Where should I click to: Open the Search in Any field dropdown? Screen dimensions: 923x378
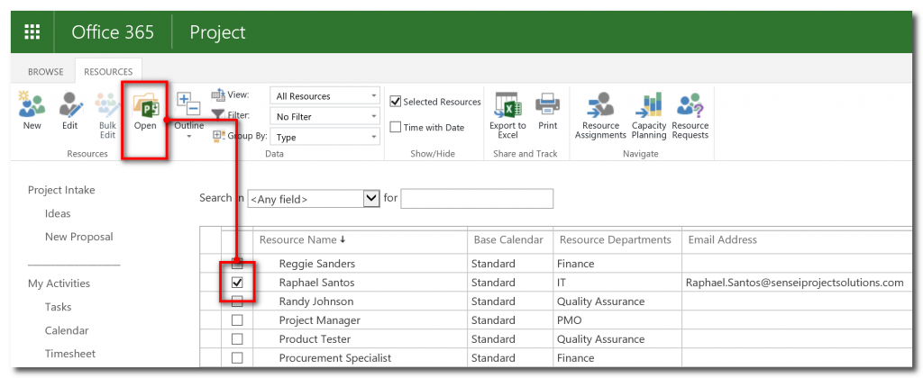click(314, 199)
